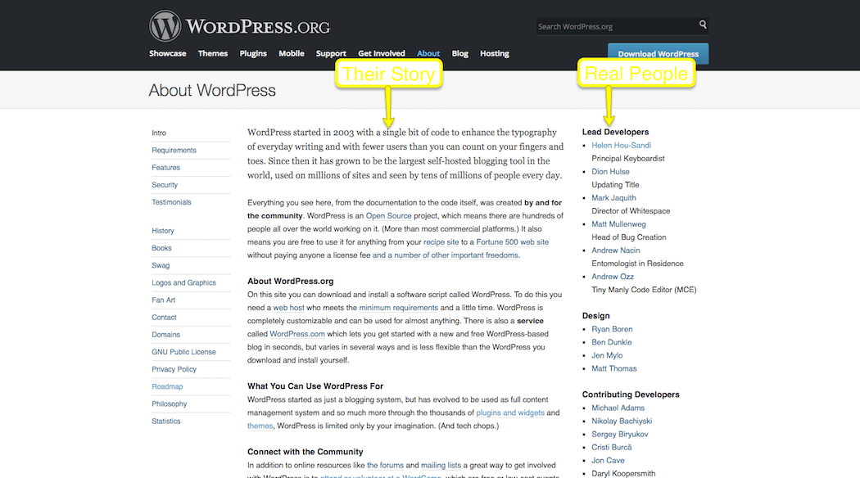Viewport: 860px width, 478px height.
Task: Open the Get Involved menu item
Action: point(382,54)
